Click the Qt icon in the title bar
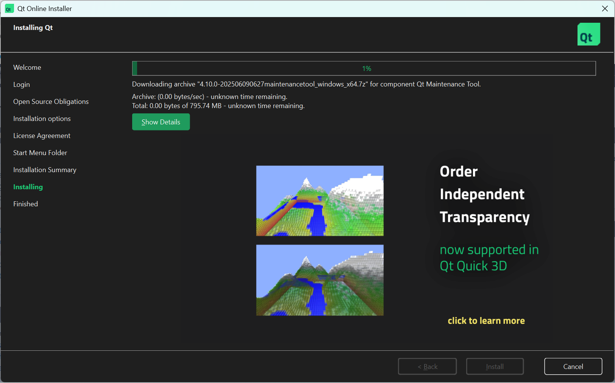This screenshot has width=615, height=383. 9,9
